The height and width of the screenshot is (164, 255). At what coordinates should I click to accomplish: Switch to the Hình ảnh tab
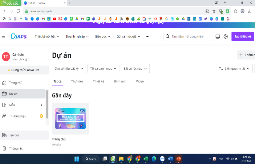pos(120,81)
